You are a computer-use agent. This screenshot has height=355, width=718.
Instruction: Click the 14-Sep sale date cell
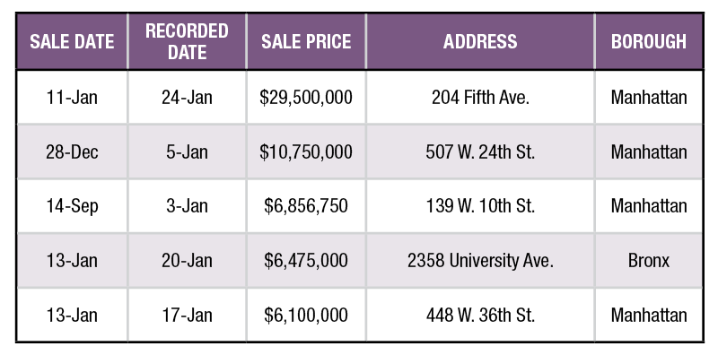coord(72,206)
